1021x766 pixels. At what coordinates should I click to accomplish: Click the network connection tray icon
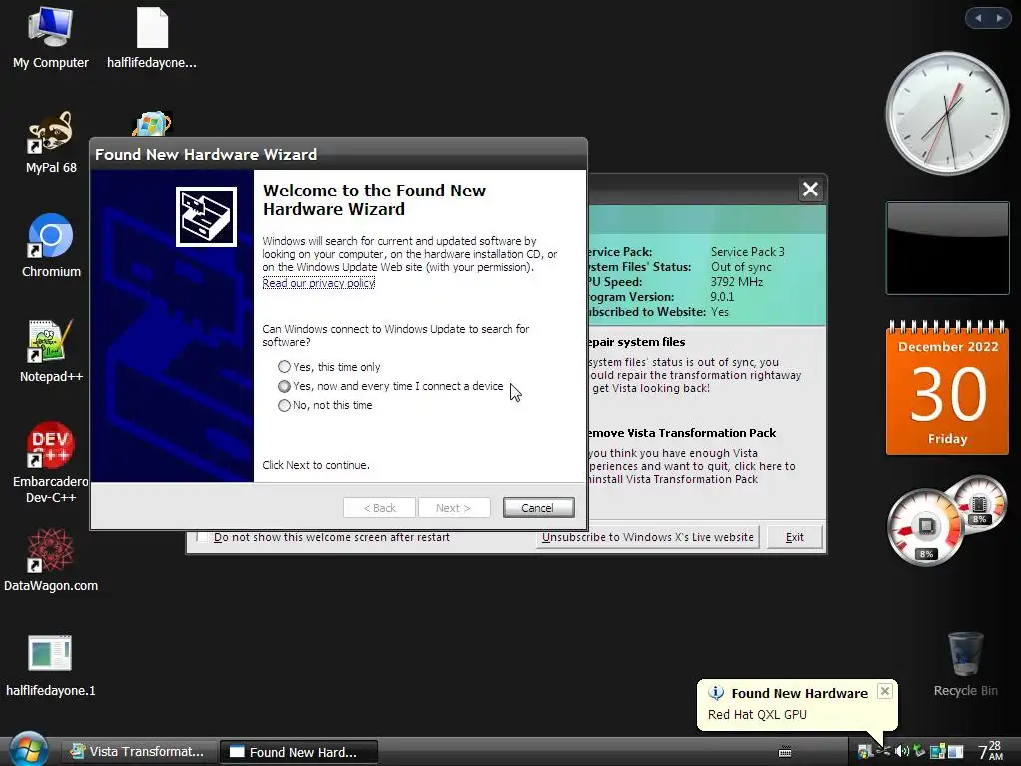click(937, 751)
